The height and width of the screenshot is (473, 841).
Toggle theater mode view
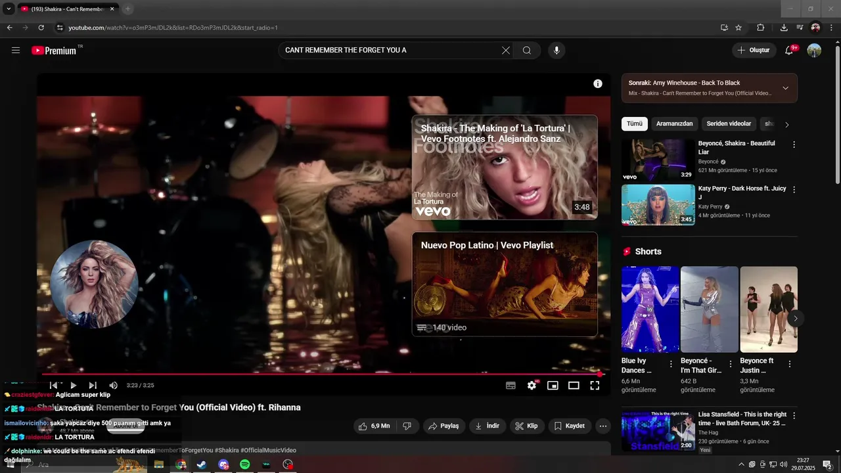point(574,386)
